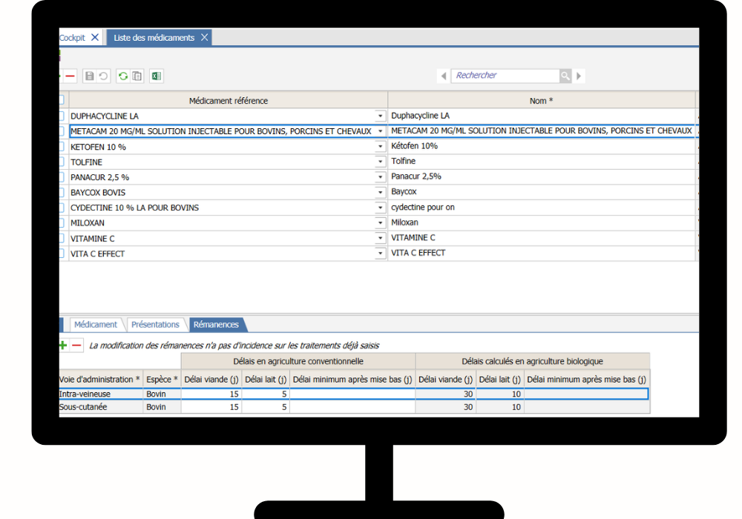This screenshot has width=742, height=519.
Task: Click organic Délai lait 10 in Intra-veineuse row
Action: pos(499,394)
